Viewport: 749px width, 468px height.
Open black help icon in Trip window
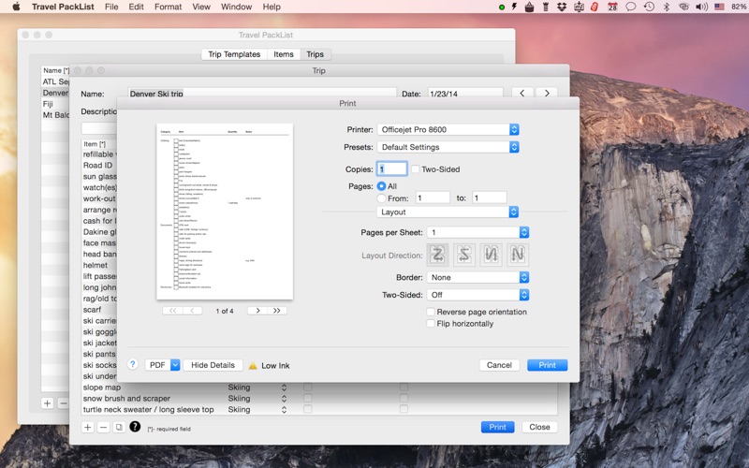pos(135,427)
